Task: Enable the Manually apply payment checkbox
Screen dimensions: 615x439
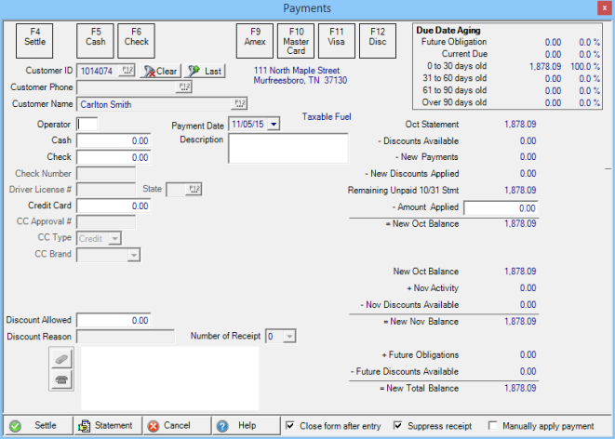Action: point(493,426)
